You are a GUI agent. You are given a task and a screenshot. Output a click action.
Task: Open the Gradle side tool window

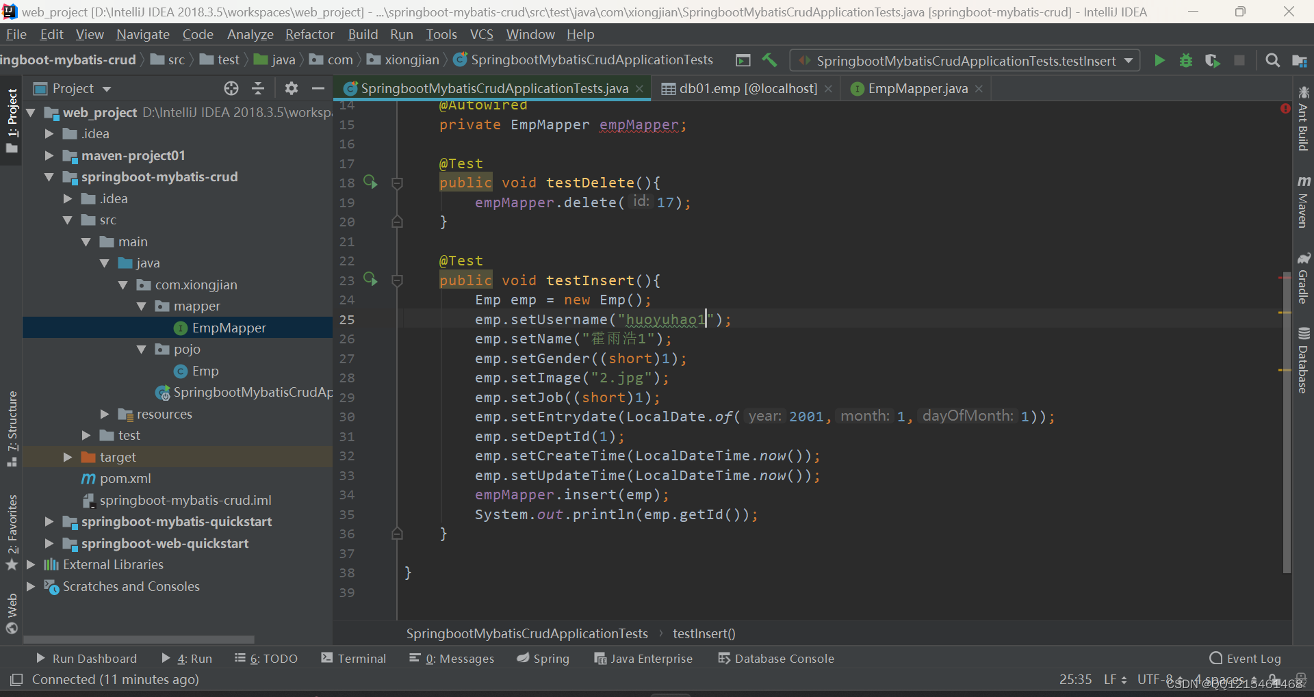pyautogui.click(x=1303, y=278)
